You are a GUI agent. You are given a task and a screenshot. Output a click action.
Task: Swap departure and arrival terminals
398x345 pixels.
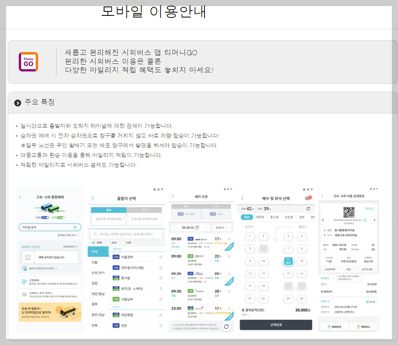pos(126,218)
